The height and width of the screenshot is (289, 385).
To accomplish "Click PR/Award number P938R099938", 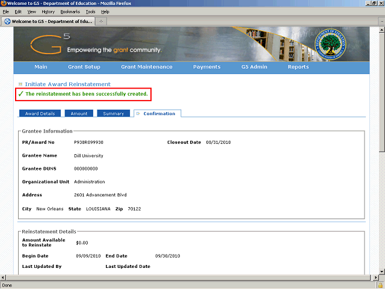I will [x=88, y=142].
